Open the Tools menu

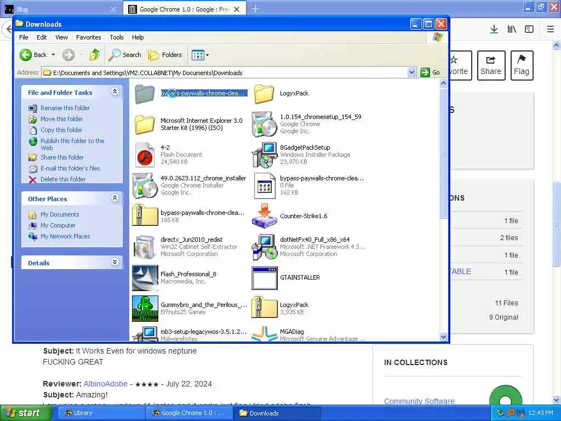coord(116,37)
